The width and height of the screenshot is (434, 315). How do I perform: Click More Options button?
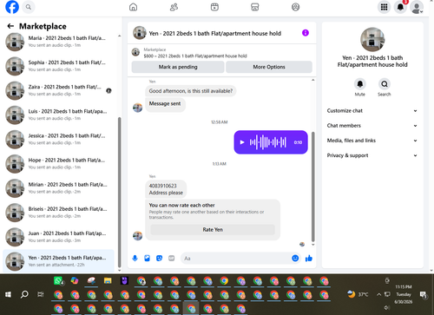point(269,67)
